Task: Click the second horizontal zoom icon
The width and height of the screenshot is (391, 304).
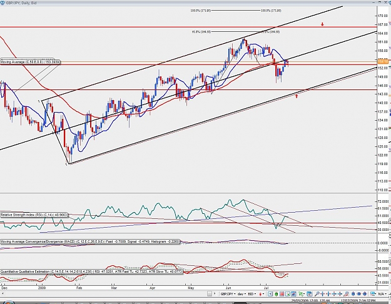Action: pyautogui.click(x=328, y=294)
